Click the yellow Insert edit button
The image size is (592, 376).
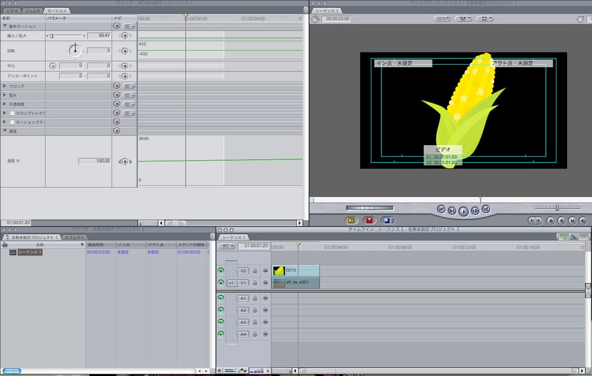click(351, 220)
